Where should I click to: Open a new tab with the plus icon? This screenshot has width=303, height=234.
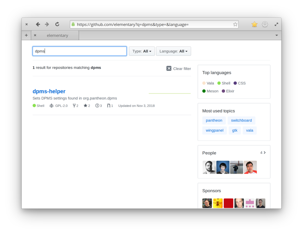[26, 35]
